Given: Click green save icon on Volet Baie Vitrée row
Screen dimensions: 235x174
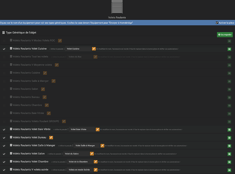Looking at the screenshot, I should click(x=229, y=129).
